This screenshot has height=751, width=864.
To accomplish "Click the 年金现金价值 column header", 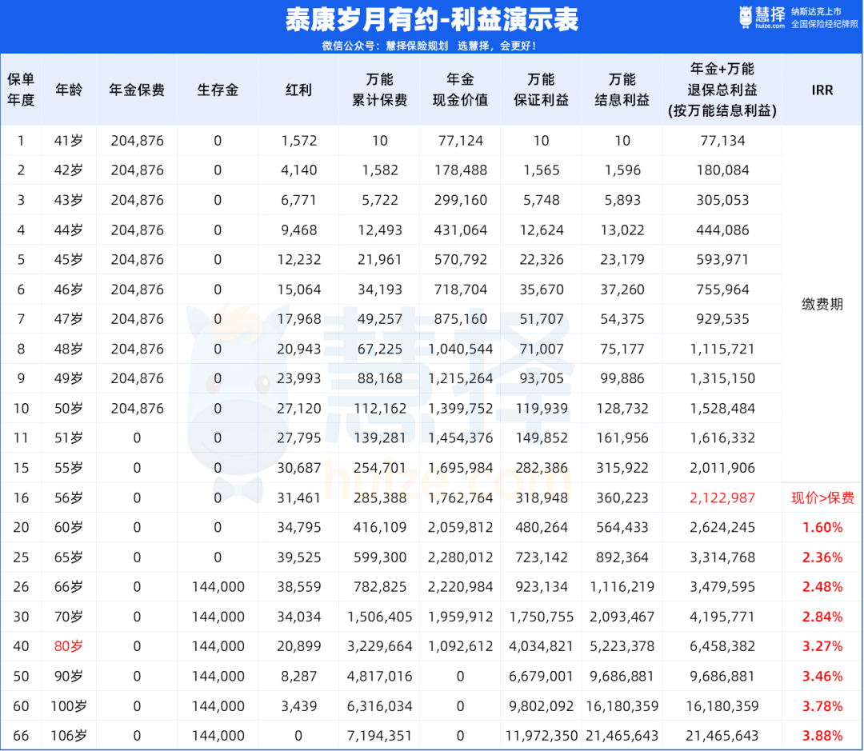I will (x=460, y=90).
